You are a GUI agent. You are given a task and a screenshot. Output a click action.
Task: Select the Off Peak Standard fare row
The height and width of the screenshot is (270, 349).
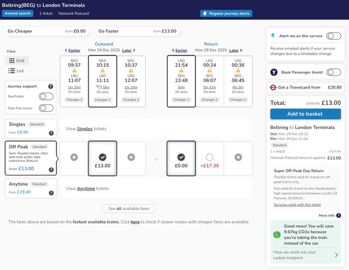click(x=31, y=158)
